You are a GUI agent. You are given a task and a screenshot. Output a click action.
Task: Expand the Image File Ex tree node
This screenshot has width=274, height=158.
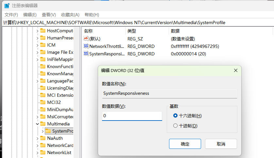[x=37, y=52]
